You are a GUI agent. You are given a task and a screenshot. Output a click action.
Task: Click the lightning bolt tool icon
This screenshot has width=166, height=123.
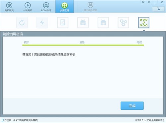point(42,22)
